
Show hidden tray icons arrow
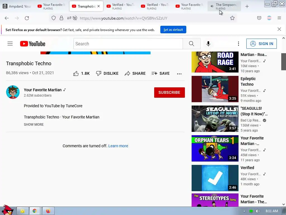[x=244, y=211]
